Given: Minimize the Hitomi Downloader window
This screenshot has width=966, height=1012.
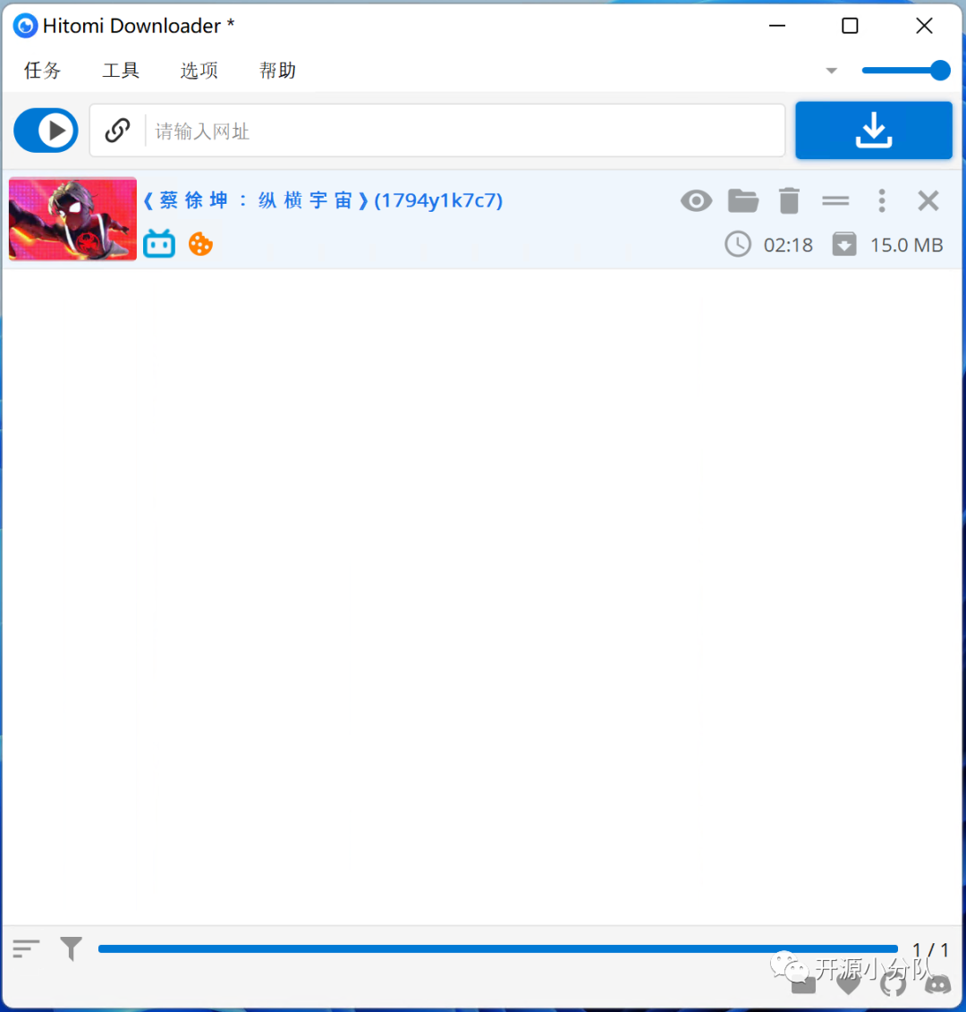Looking at the screenshot, I should [x=777, y=26].
